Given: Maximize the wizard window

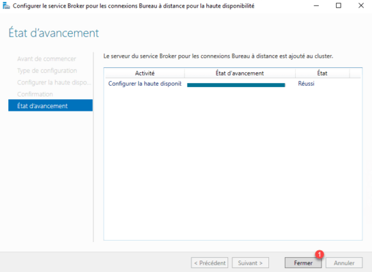Looking at the screenshot, I should coord(339,5).
